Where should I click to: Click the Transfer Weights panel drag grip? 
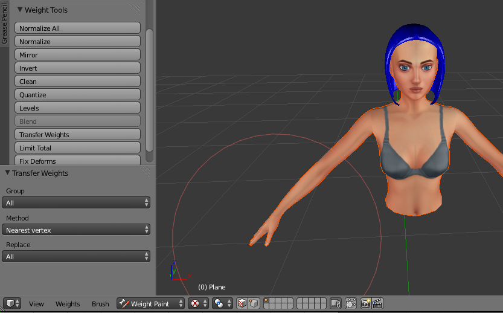146,172
